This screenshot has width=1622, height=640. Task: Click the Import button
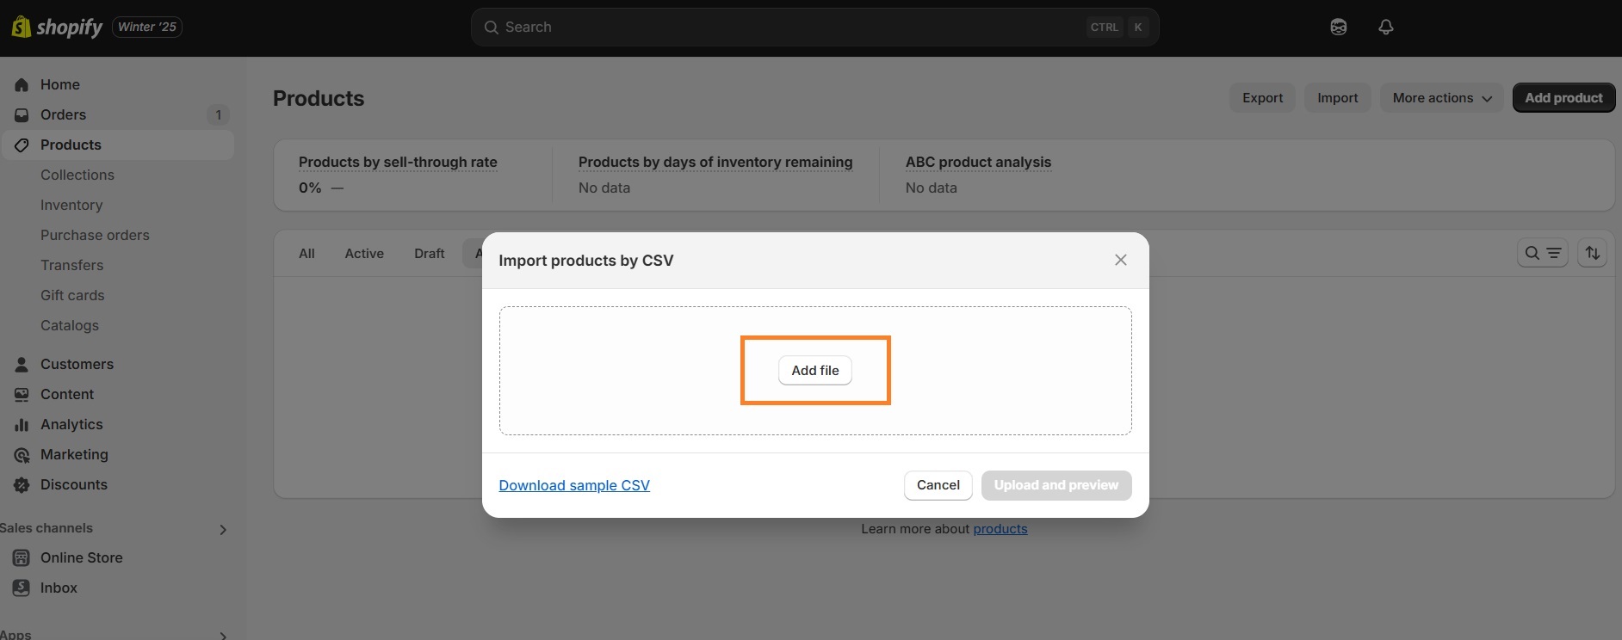1337,98
